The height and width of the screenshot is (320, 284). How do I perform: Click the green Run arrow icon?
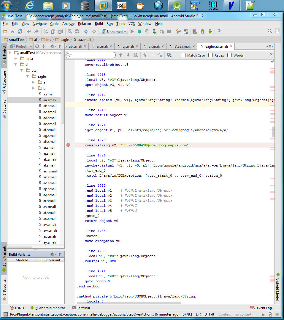click(132, 31)
